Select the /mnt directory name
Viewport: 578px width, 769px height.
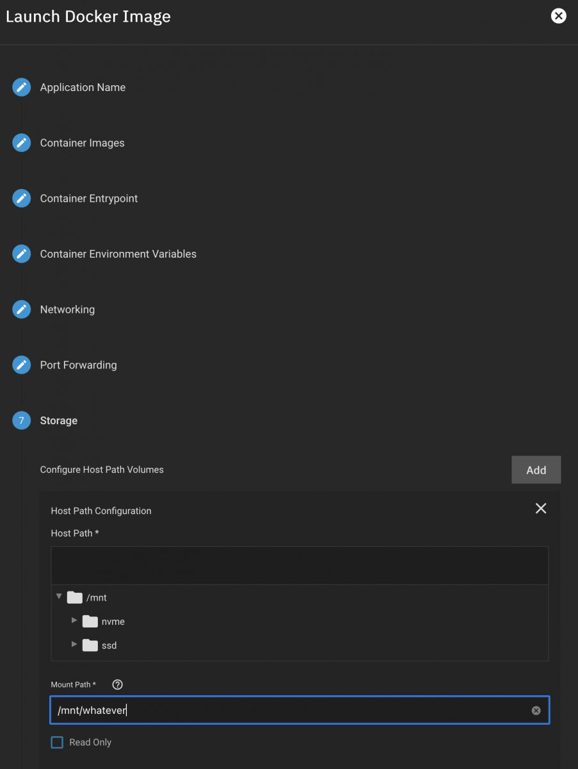pyautogui.click(x=97, y=598)
